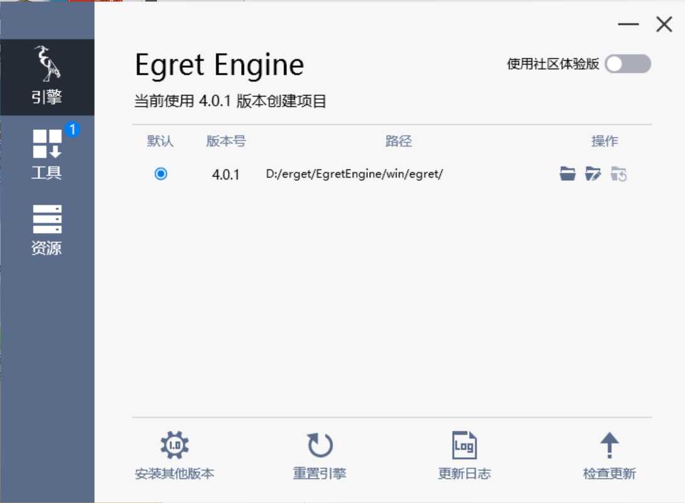Click 检查更新 upload arrow button
This screenshot has height=503, width=685.
coord(609,455)
